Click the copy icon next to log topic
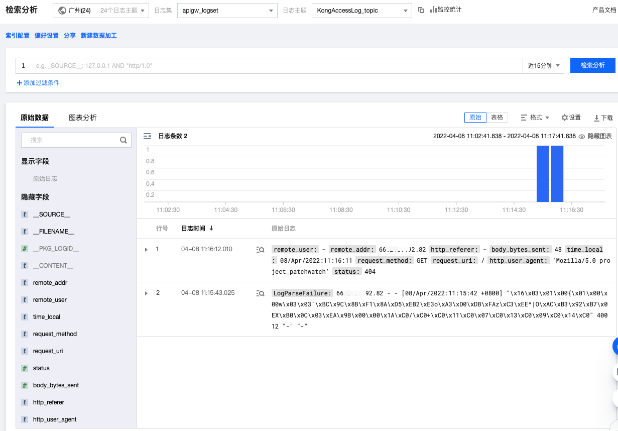The height and width of the screenshot is (431, 618). (x=421, y=10)
